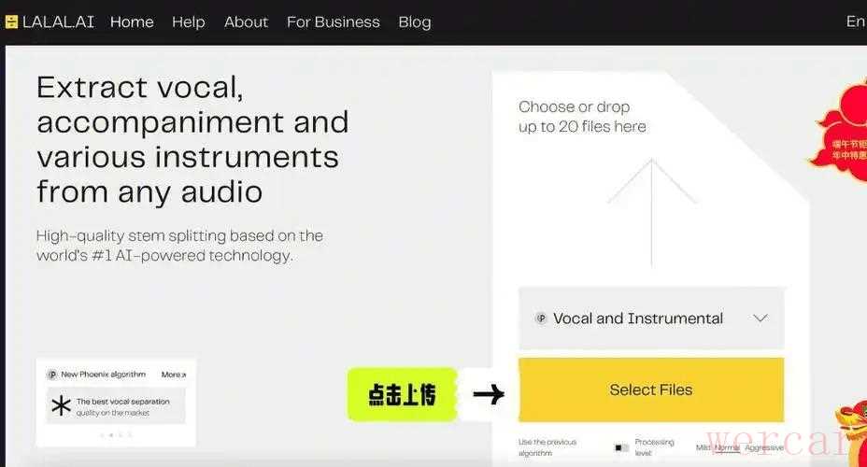This screenshot has height=467, width=867.
Task: Click the Phoenix icon beside Vocal and Instrumental
Action: pos(540,318)
